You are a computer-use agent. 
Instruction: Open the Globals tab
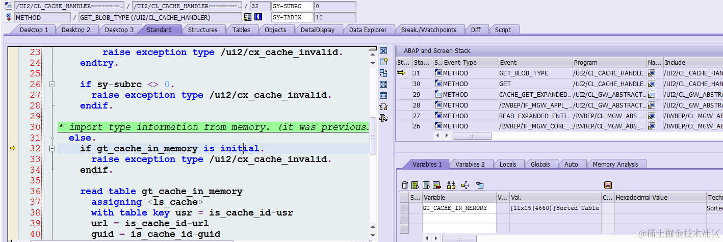(540, 164)
